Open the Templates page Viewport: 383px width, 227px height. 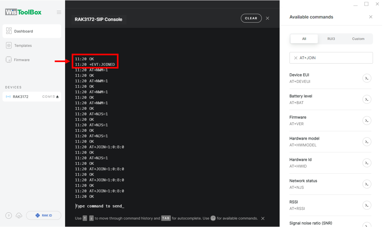coord(23,46)
